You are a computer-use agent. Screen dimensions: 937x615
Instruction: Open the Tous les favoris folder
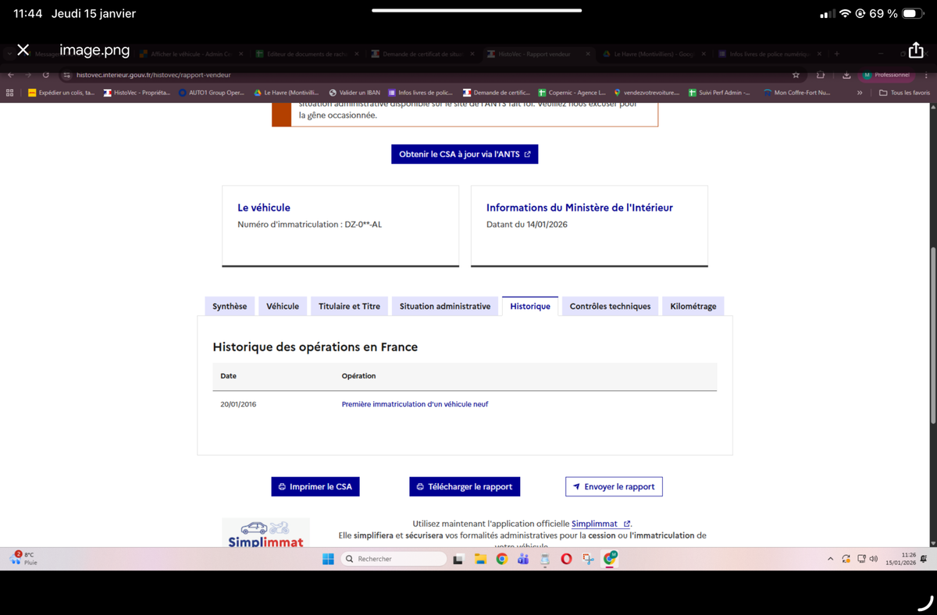[904, 93]
